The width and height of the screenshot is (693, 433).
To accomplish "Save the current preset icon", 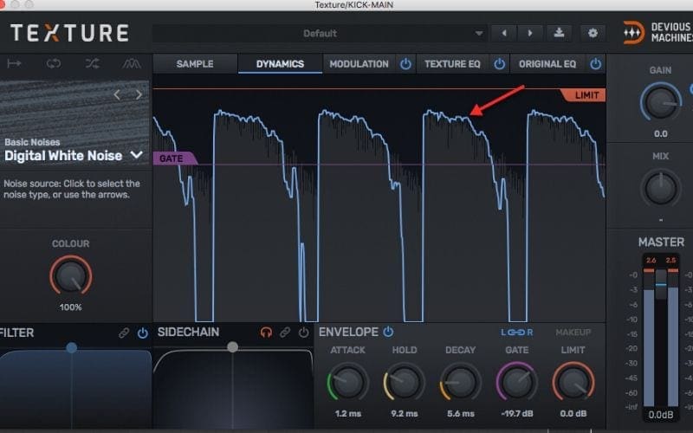I will coord(559,33).
